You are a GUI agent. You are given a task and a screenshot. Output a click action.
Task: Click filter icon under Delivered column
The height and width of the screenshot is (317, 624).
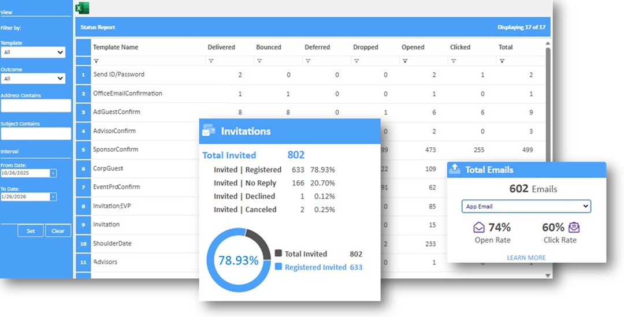pyautogui.click(x=211, y=61)
